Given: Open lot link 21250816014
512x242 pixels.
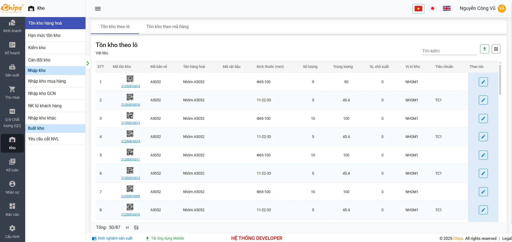Looking at the screenshot, I should [x=131, y=141].
